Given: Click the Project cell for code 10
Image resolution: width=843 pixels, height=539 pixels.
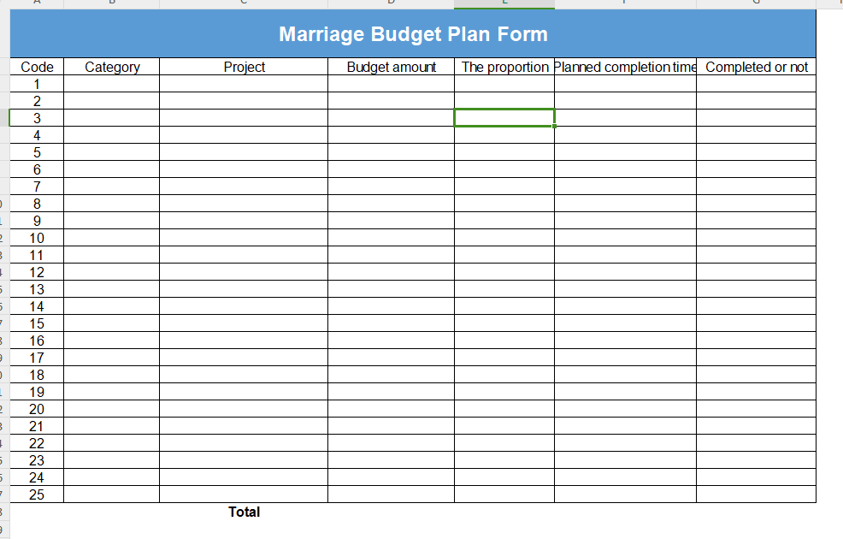Looking at the screenshot, I should [244, 238].
